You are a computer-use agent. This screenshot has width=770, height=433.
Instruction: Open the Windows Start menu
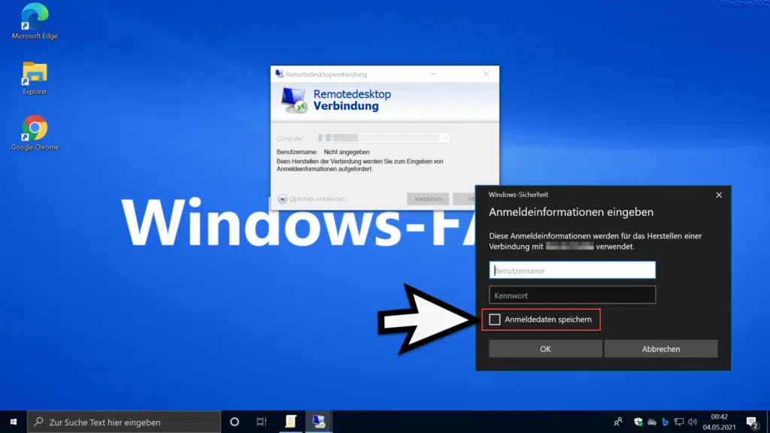(14, 422)
